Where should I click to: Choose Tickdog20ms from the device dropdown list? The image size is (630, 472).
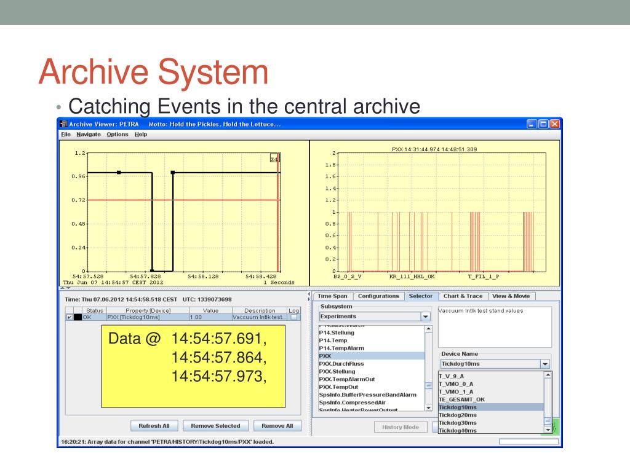point(491,415)
